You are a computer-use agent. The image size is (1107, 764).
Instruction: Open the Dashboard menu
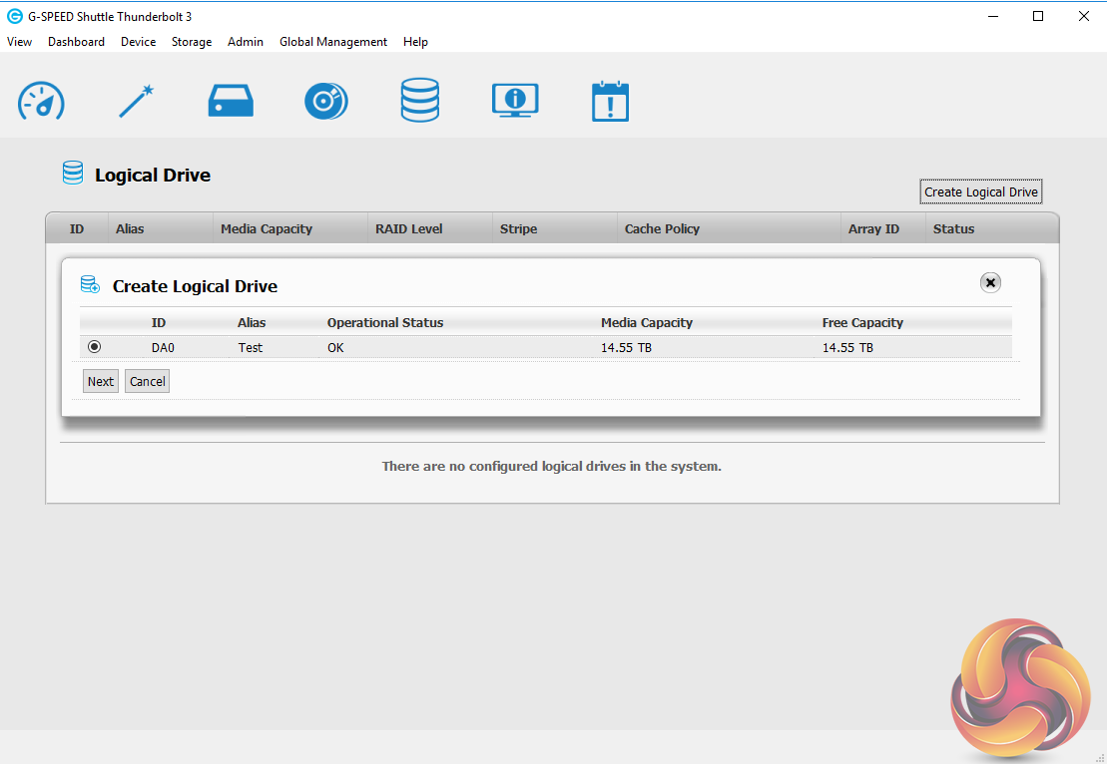(76, 42)
